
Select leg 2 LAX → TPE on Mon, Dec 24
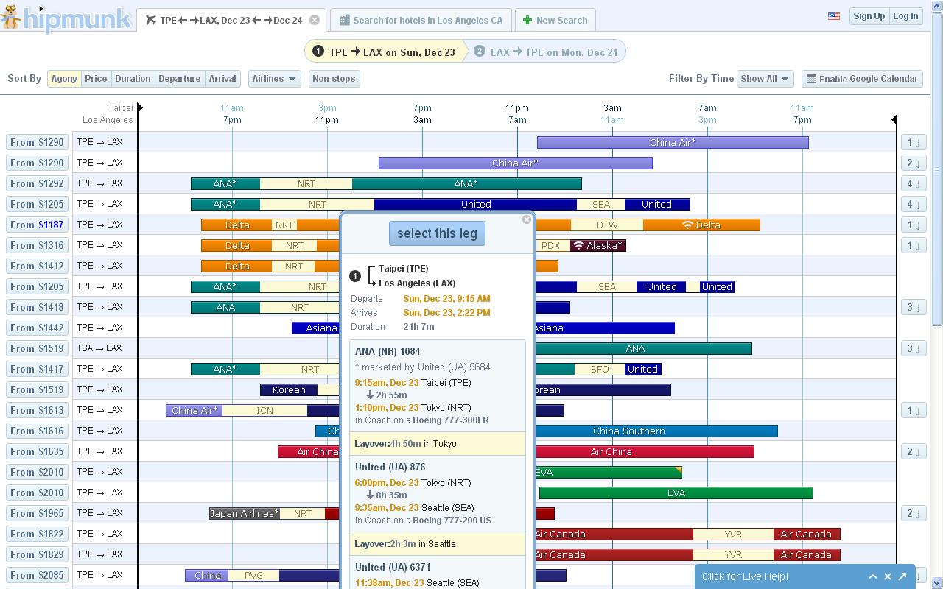tap(547, 52)
